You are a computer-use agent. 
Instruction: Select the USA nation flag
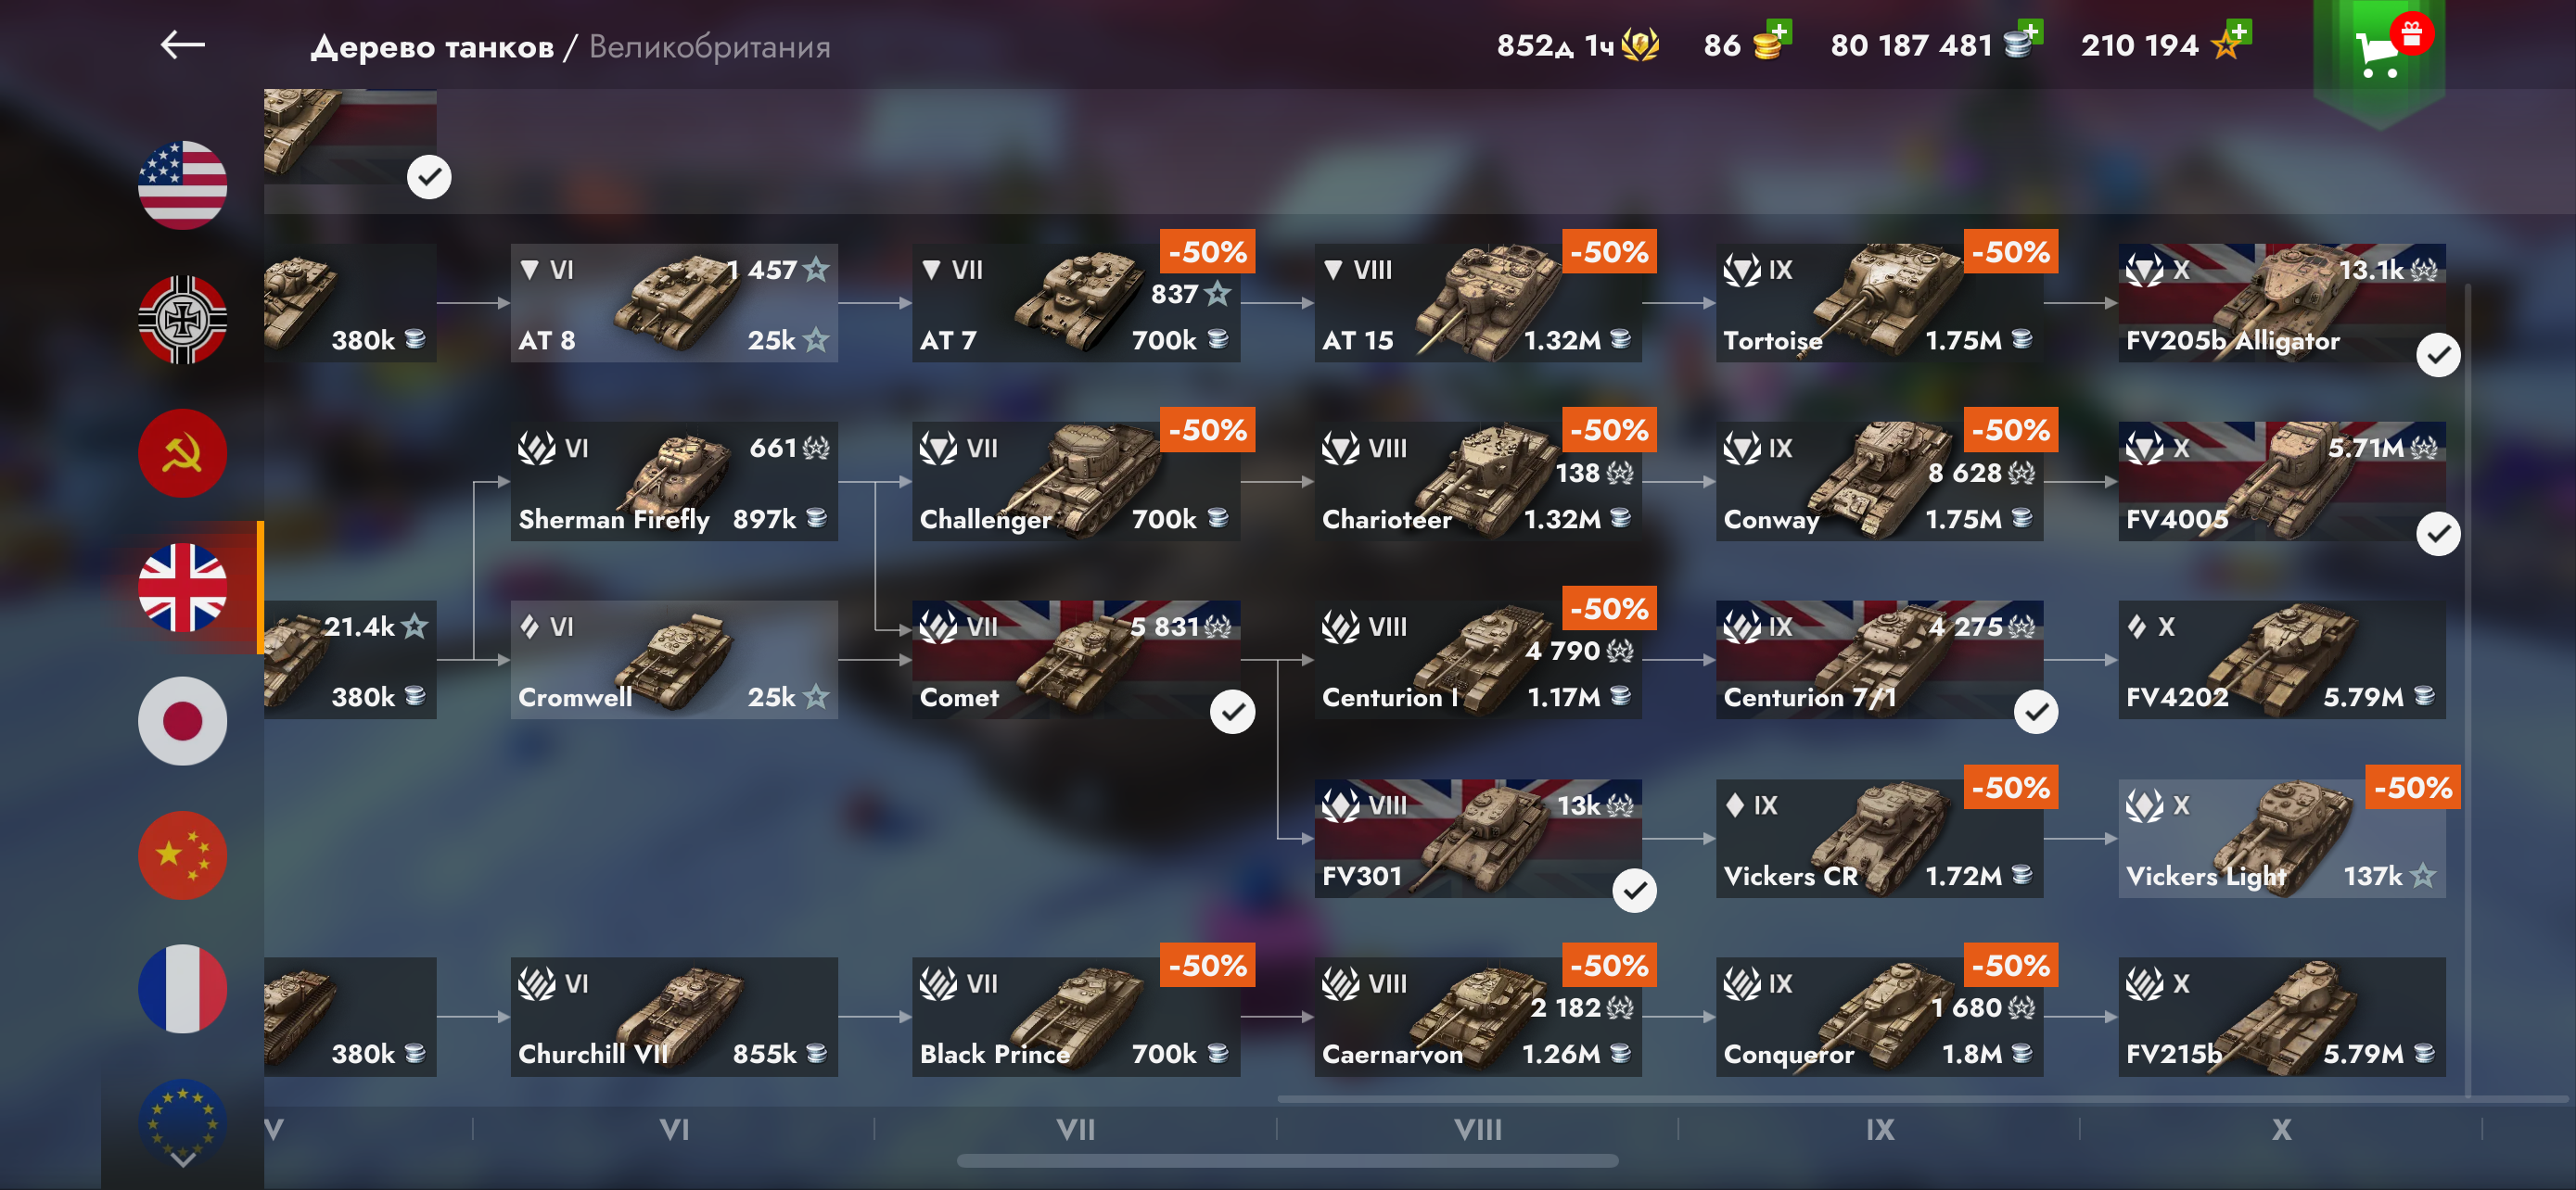coord(182,184)
